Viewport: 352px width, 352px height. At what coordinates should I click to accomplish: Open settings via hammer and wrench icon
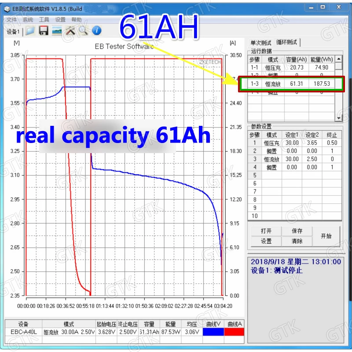(70, 30)
